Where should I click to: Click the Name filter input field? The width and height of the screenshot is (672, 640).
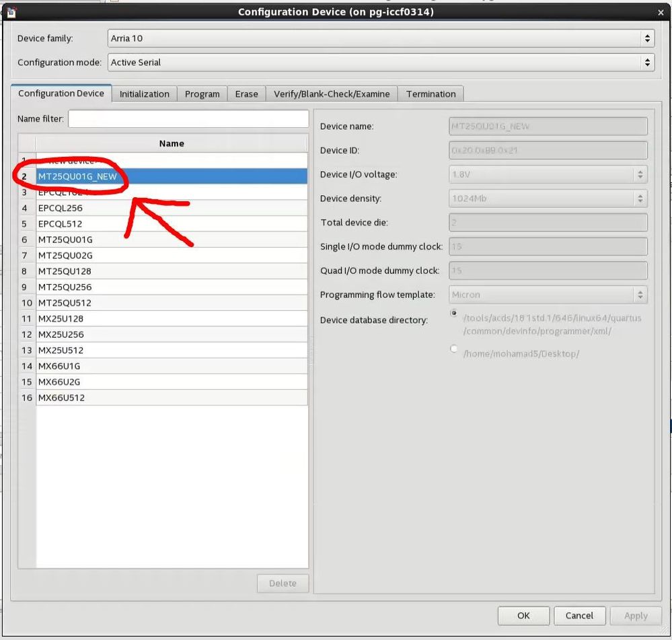[188, 118]
